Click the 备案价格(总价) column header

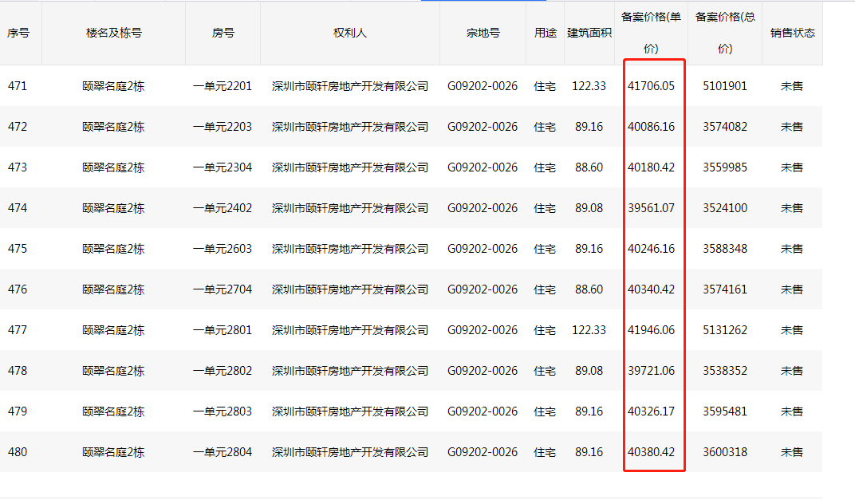click(725, 33)
